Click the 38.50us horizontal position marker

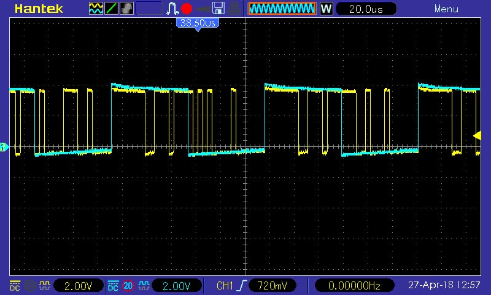point(198,23)
